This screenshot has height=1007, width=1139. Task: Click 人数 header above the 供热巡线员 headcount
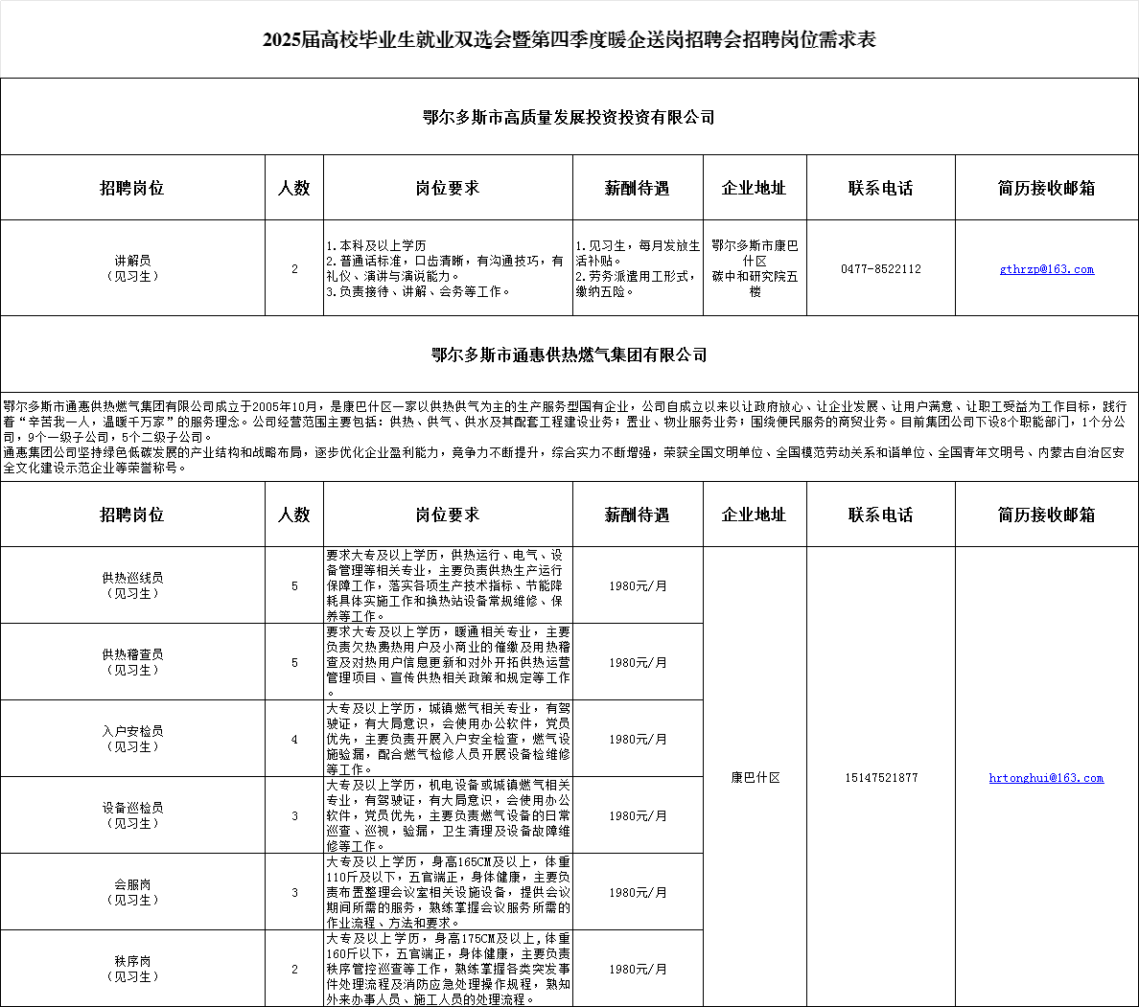point(294,515)
